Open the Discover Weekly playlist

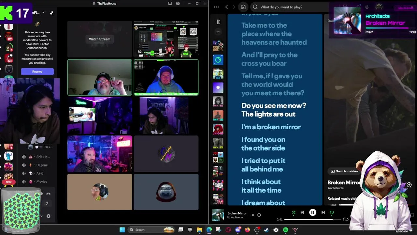[x=218, y=185]
